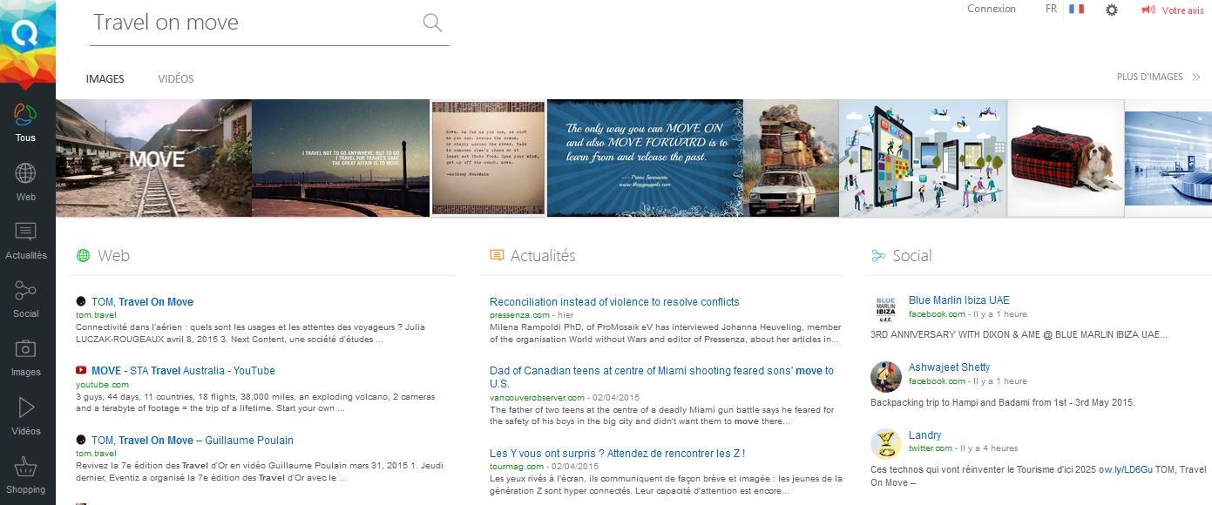Open the FR language selector

tap(1051, 9)
